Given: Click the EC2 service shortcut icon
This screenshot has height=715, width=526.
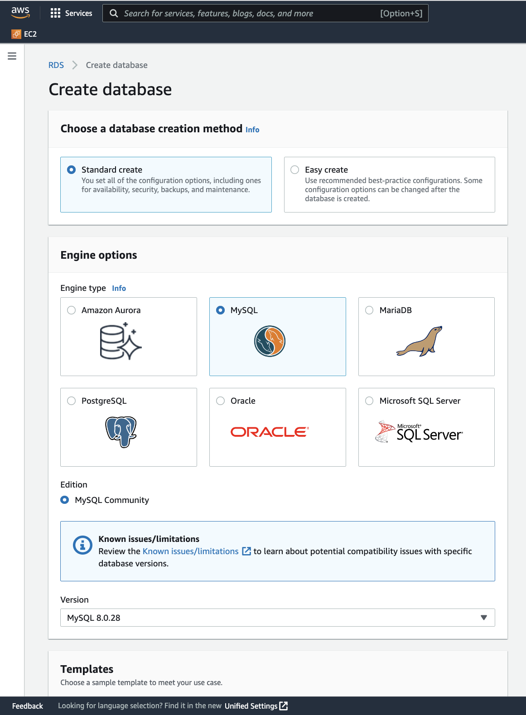Looking at the screenshot, I should 16,34.
